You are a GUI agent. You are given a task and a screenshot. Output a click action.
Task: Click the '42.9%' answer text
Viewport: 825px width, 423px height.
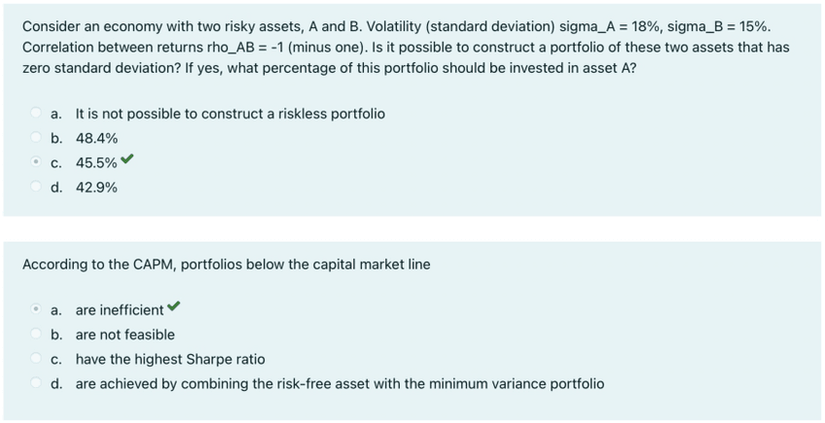coord(96,188)
